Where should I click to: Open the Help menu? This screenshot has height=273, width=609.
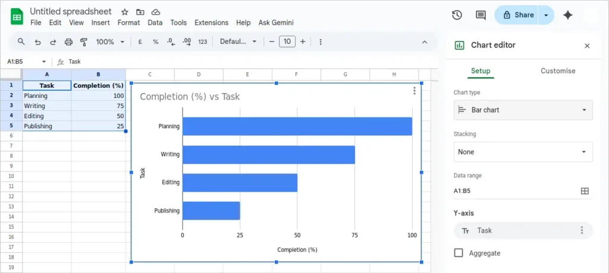pos(243,23)
